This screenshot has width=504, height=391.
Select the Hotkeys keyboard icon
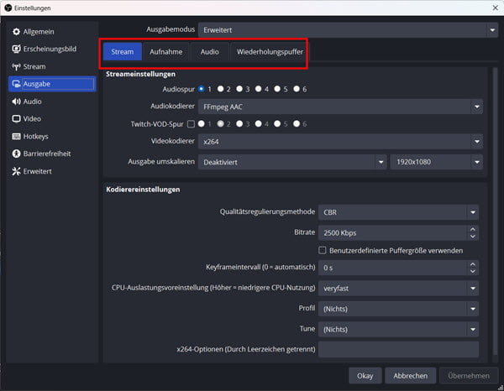(x=16, y=137)
